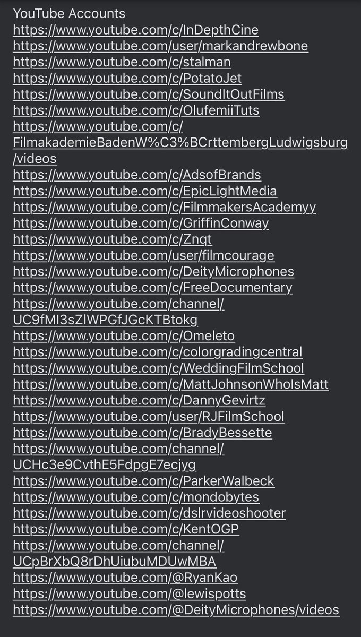This screenshot has width=361, height=637.
Task: Follow the stalman channel link
Action: point(122,62)
